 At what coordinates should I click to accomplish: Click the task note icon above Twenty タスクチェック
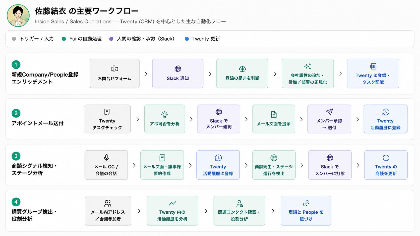(x=107, y=112)
